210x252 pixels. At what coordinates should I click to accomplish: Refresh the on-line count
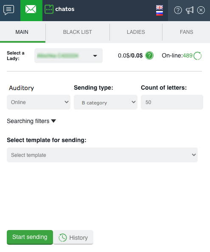coord(198,56)
